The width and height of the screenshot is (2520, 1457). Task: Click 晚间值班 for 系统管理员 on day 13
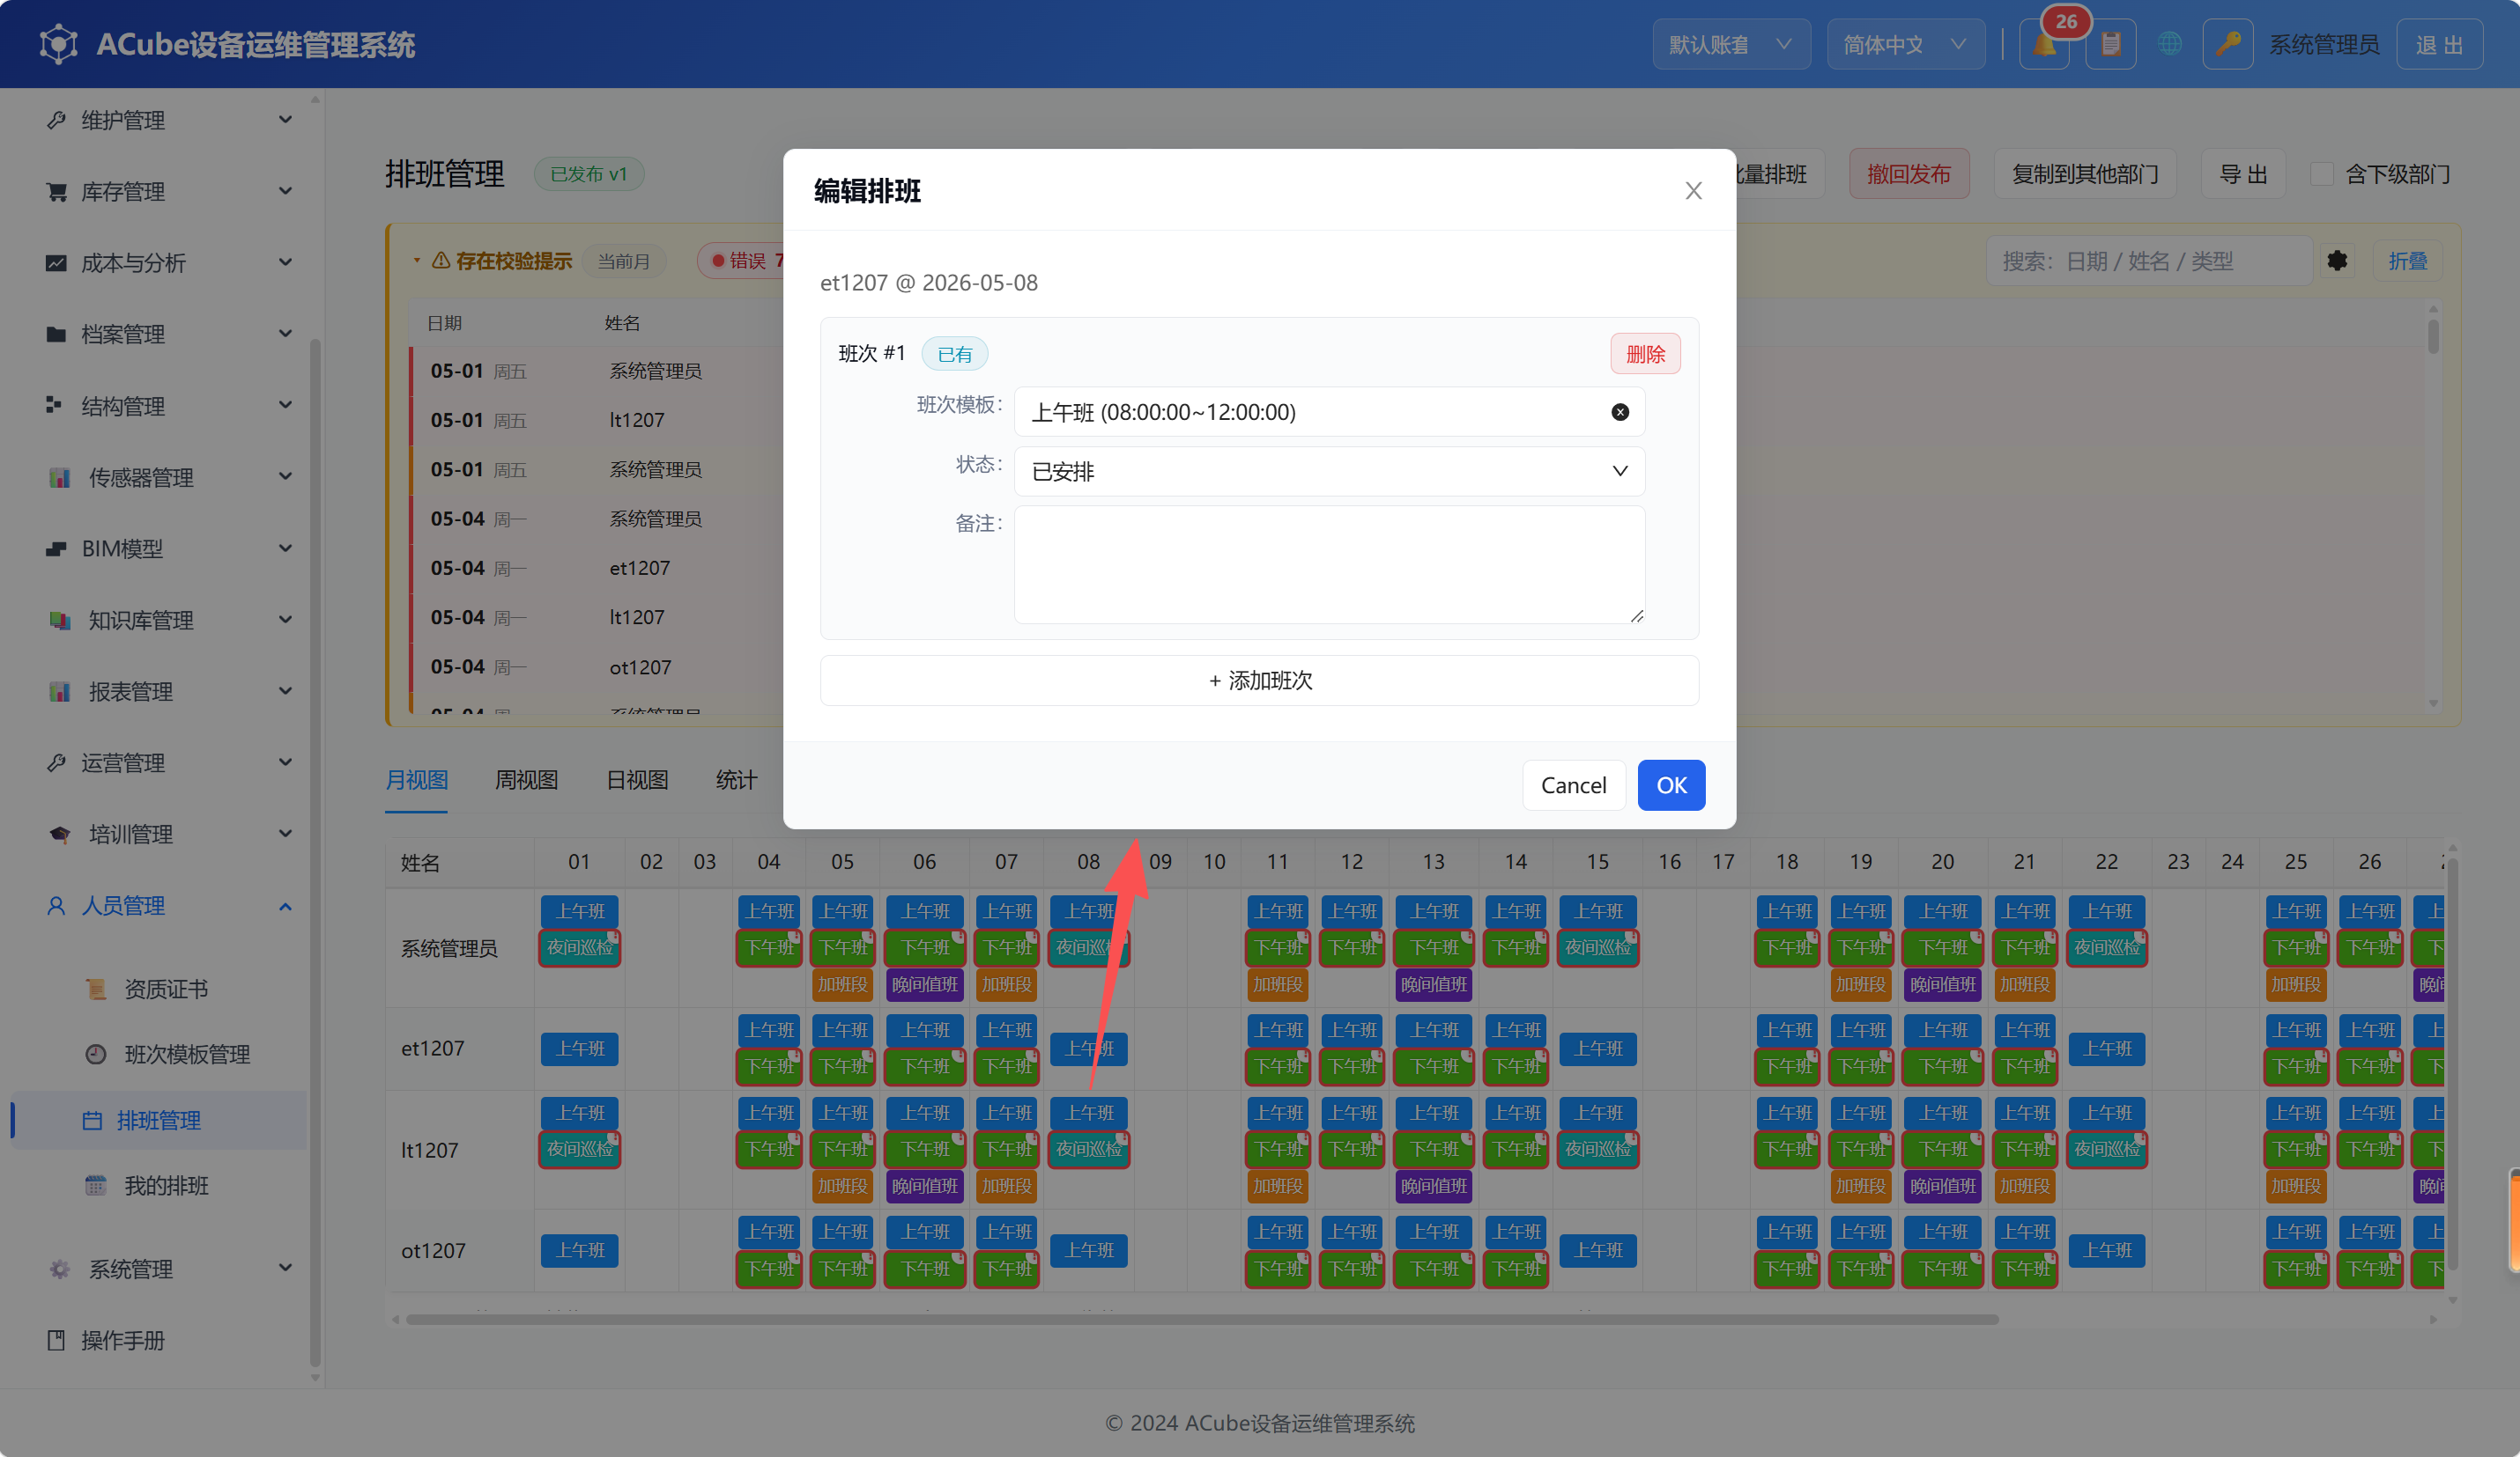point(1433,984)
